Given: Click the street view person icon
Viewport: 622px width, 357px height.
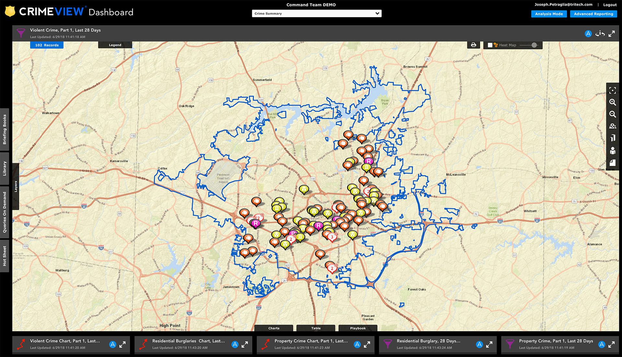Looking at the screenshot, I should click(x=612, y=151).
